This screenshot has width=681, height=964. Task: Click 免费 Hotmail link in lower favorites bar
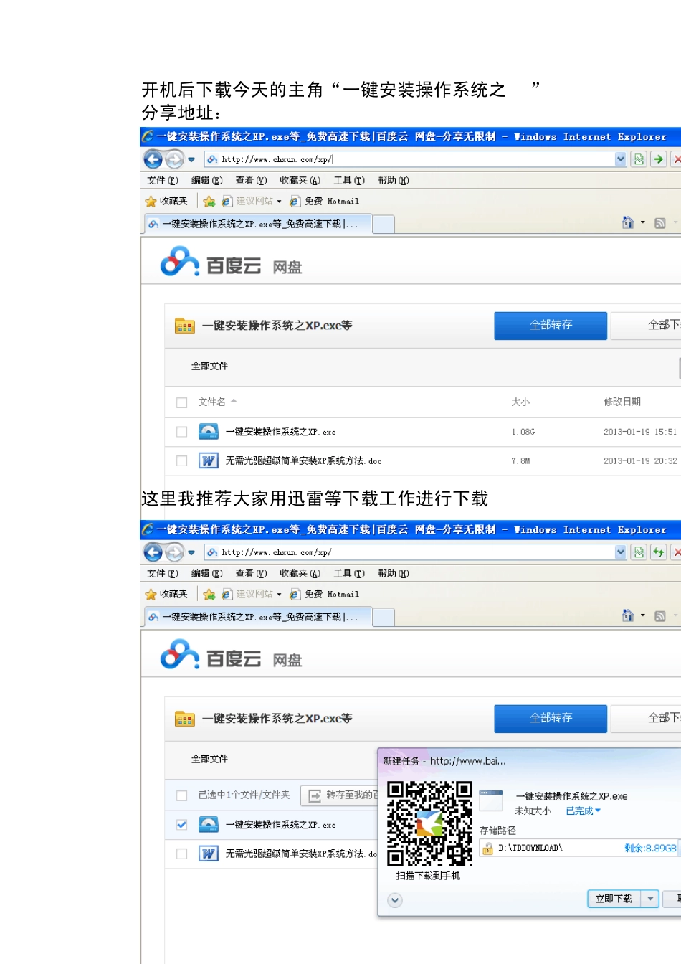pyautogui.click(x=324, y=595)
